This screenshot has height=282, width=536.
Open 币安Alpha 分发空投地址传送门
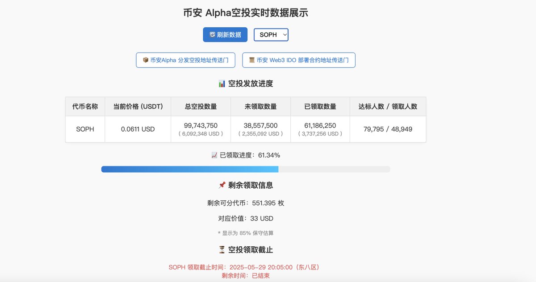tap(185, 60)
